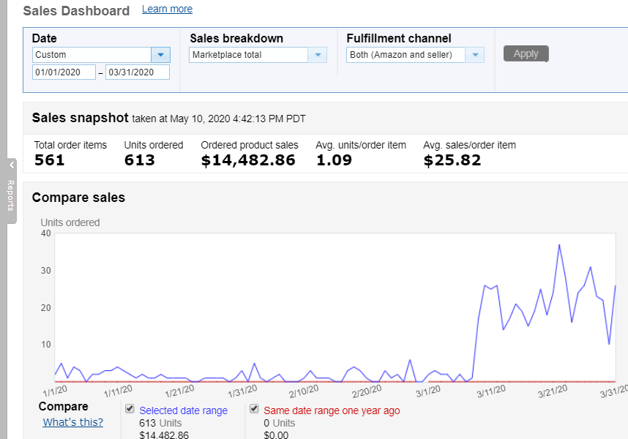Collapse the Reports side panel chevron
The height and width of the screenshot is (439, 628).
coord(12,165)
